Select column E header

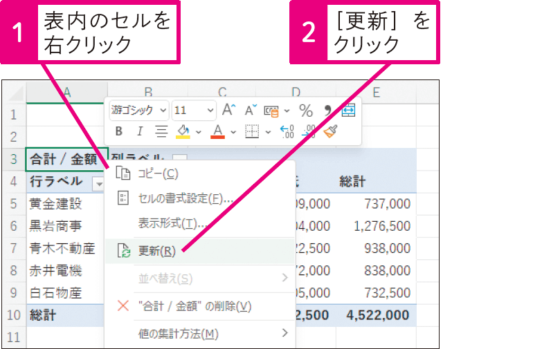coord(376,93)
